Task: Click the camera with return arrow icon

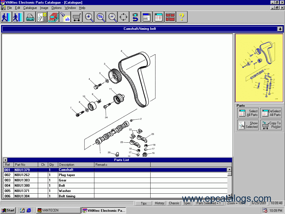Action: (x=135, y=17)
